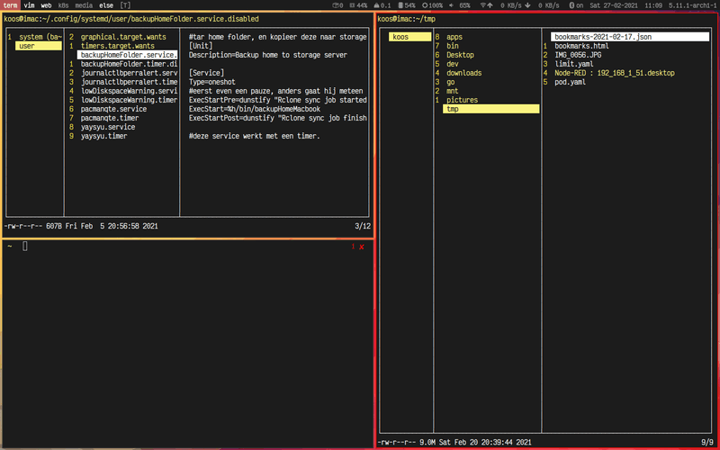720x450 pixels.
Task: Switch to the media workspace tab
Action: [x=84, y=5]
